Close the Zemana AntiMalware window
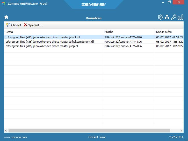The image size is (188, 141). 178,2
